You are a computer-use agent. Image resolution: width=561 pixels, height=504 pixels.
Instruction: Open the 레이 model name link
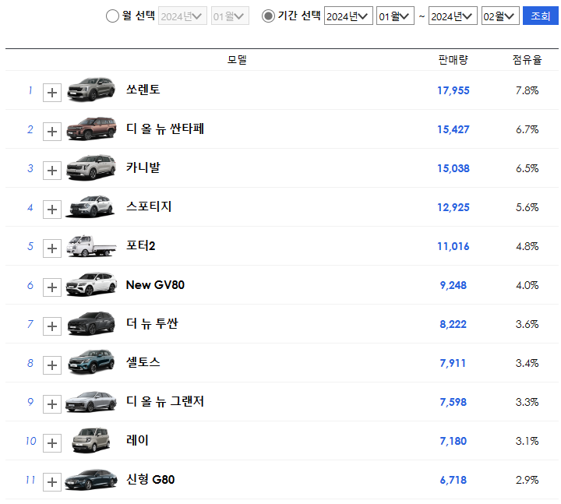click(137, 440)
